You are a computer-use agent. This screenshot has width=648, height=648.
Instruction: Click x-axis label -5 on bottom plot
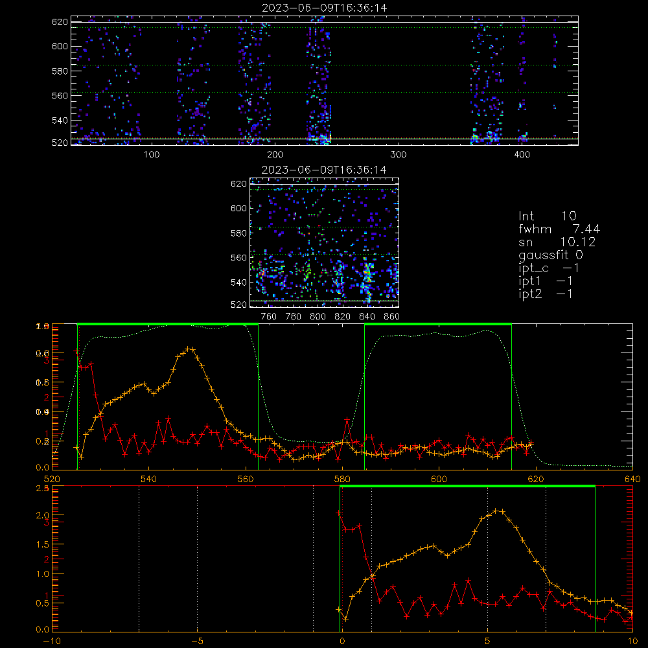point(197,641)
